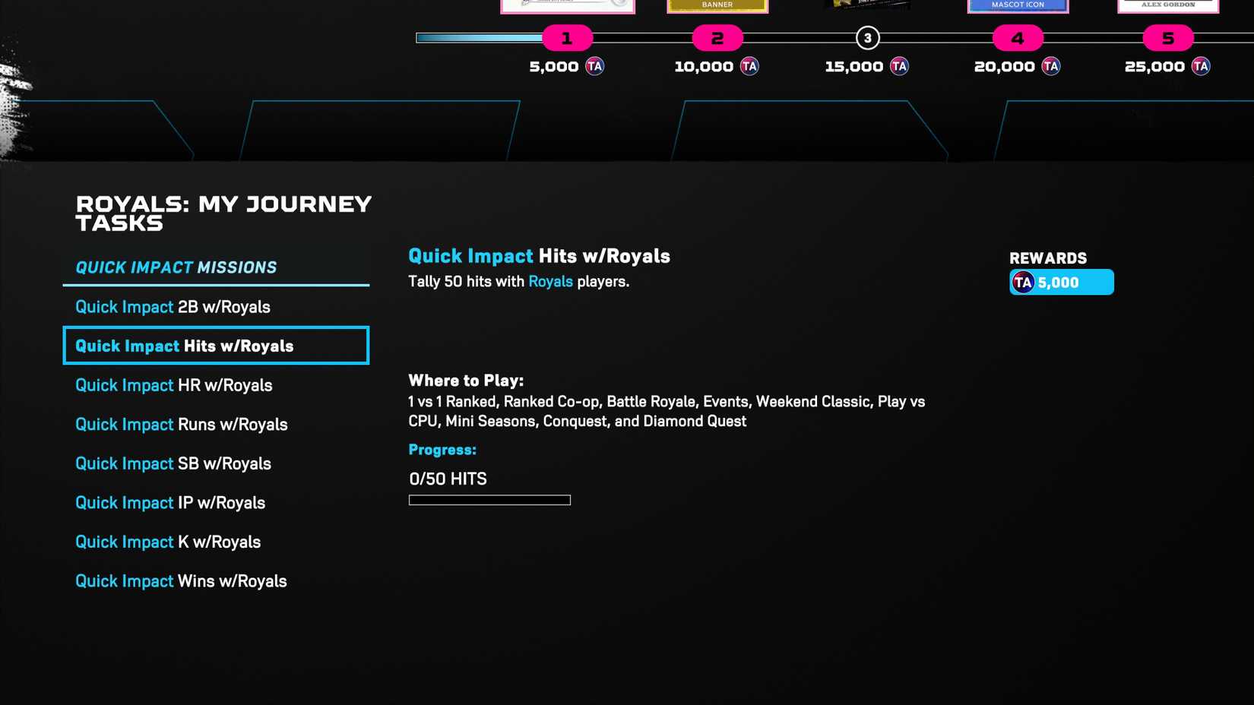Open Quick Impact 2B w/Royals mission
1254x705 pixels.
click(x=173, y=307)
